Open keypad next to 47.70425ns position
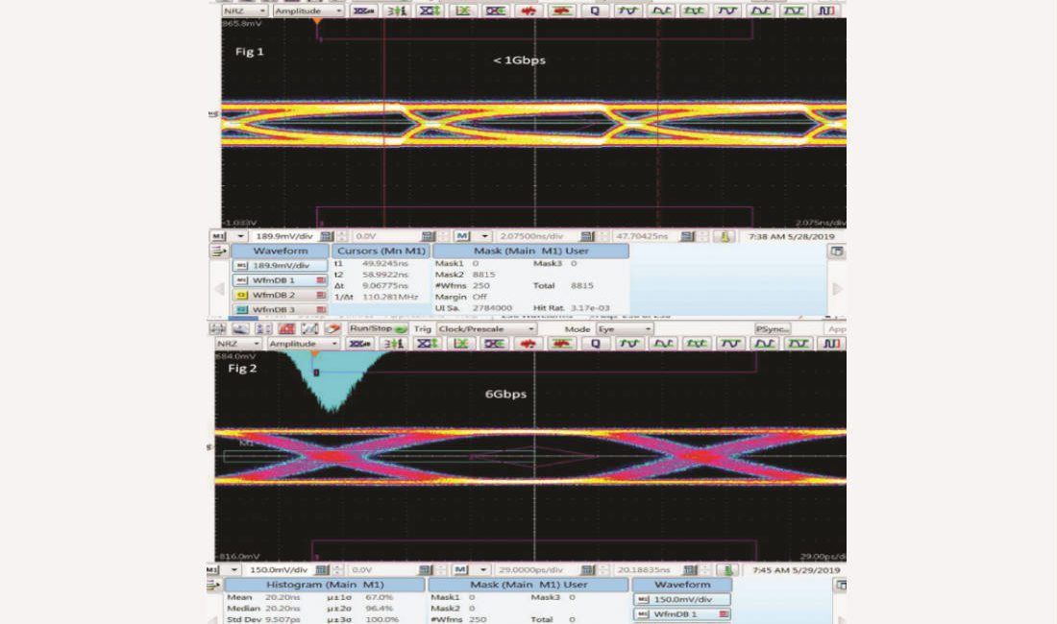Viewport: 1057px width, 624px height. point(687,236)
